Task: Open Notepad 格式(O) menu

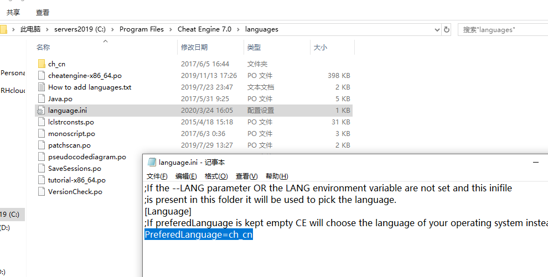Action: click(216, 176)
